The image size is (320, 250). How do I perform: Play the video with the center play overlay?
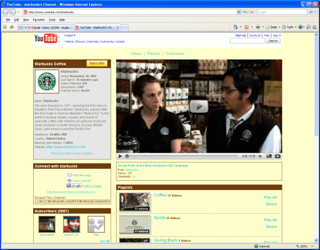(199, 106)
